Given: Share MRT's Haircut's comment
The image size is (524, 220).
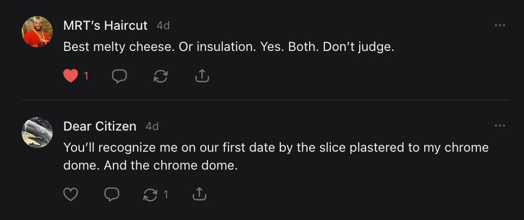Looking at the screenshot, I should tap(202, 76).
